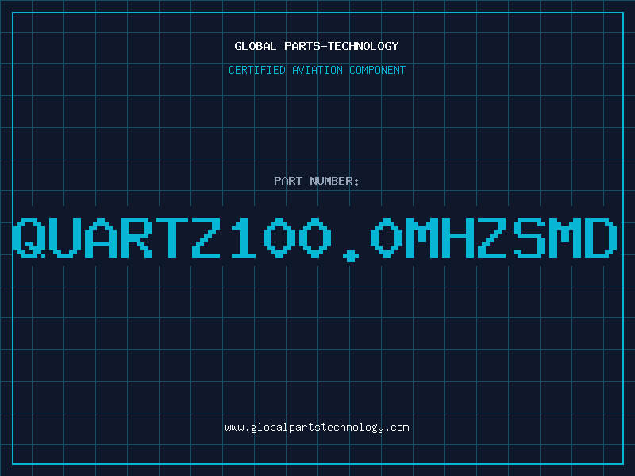Click the letter Q in the part number
Viewport: 635px width, 476px height.
(x=29, y=237)
